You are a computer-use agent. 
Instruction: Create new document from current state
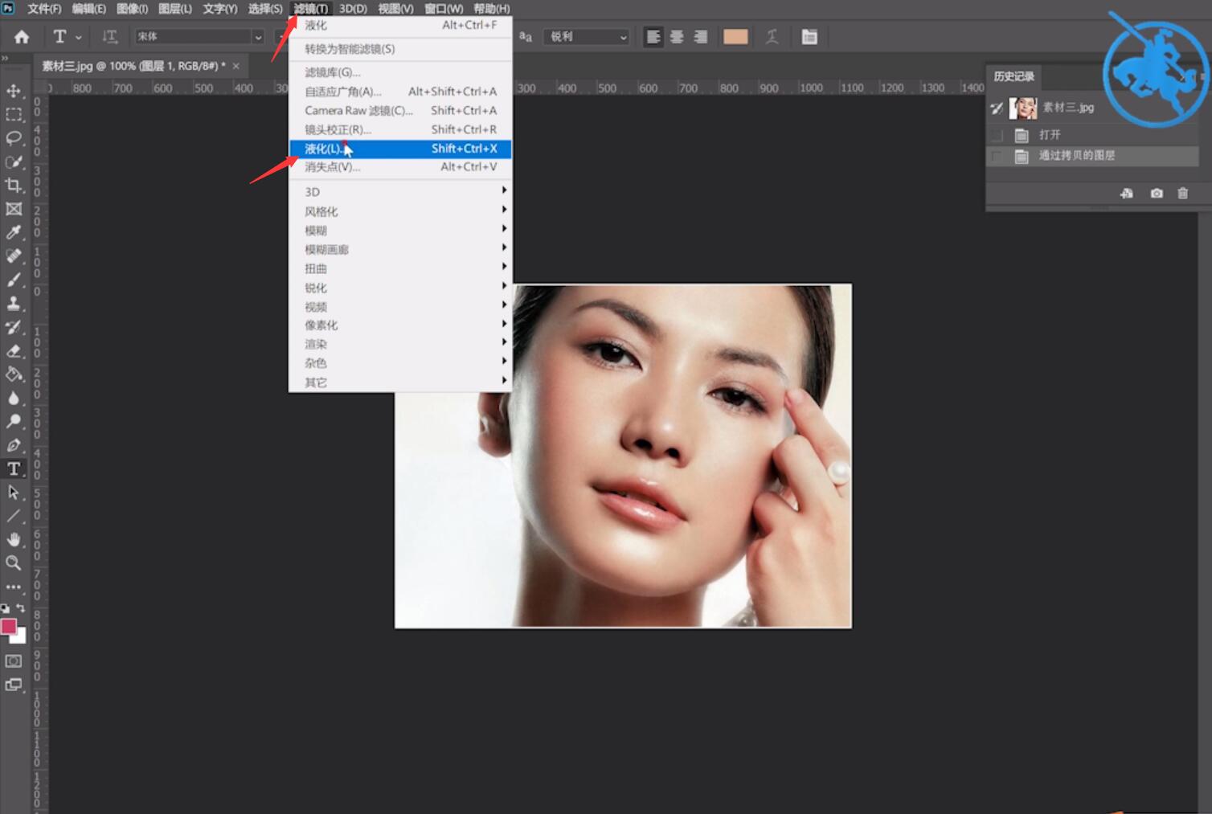(x=1127, y=194)
